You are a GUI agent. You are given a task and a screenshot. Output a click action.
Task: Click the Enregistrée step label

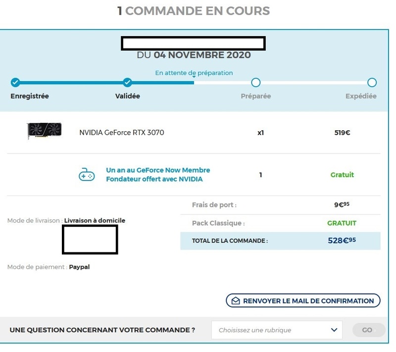coord(30,96)
